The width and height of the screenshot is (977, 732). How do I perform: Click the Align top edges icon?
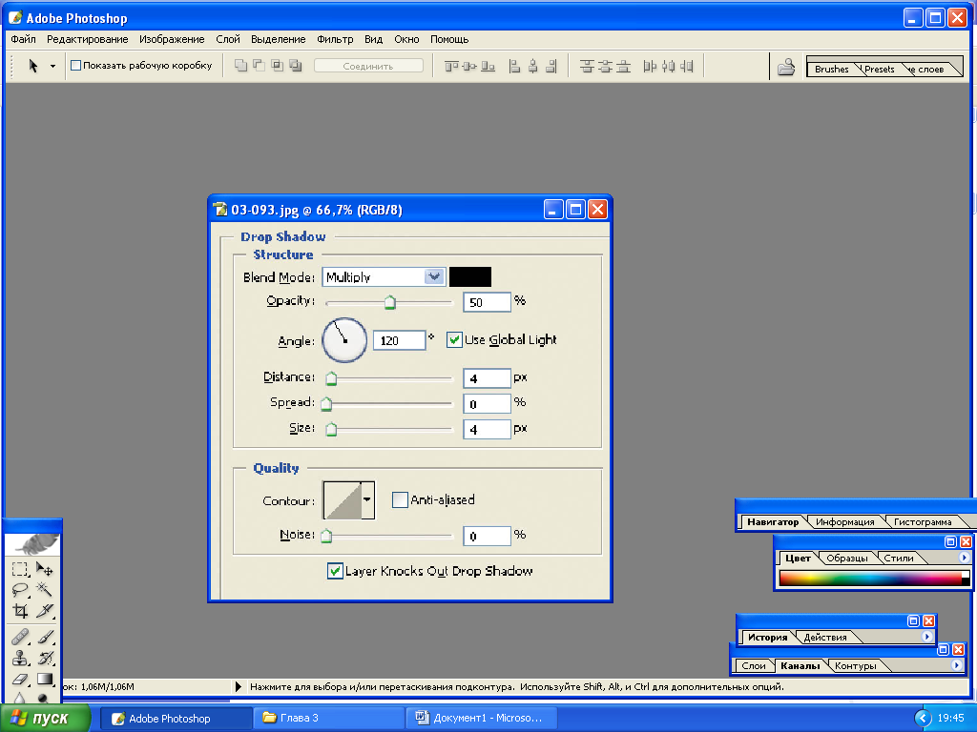pos(451,66)
